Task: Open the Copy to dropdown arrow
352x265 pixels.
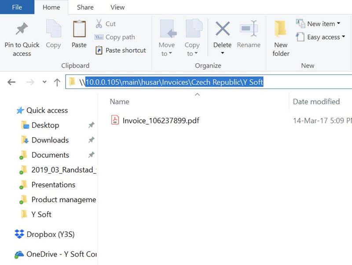Action: [x=196, y=53]
